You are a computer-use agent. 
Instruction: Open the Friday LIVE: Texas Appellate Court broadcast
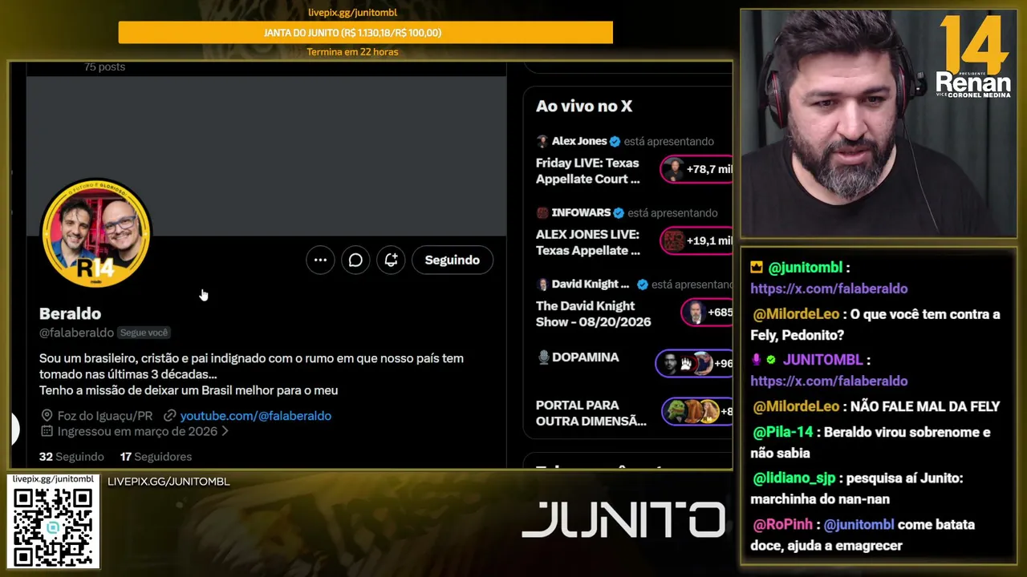588,171
